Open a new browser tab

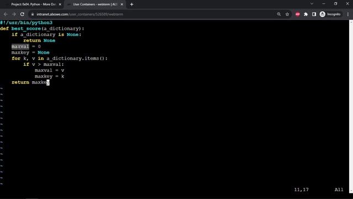click(x=132, y=4)
